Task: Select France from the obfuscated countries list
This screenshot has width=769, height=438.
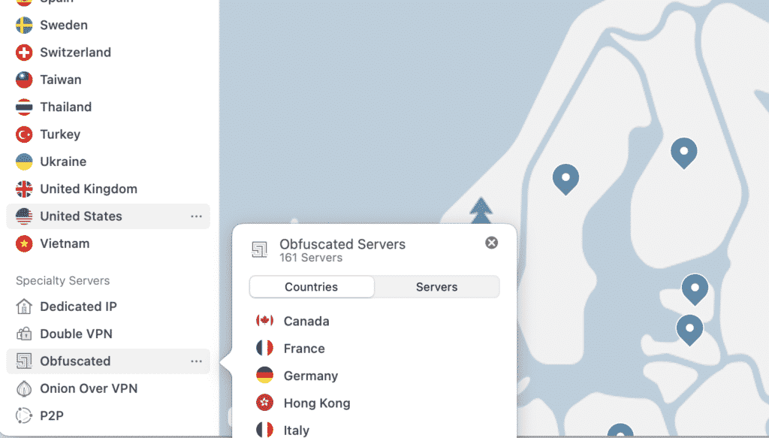Action: (264, 348)
